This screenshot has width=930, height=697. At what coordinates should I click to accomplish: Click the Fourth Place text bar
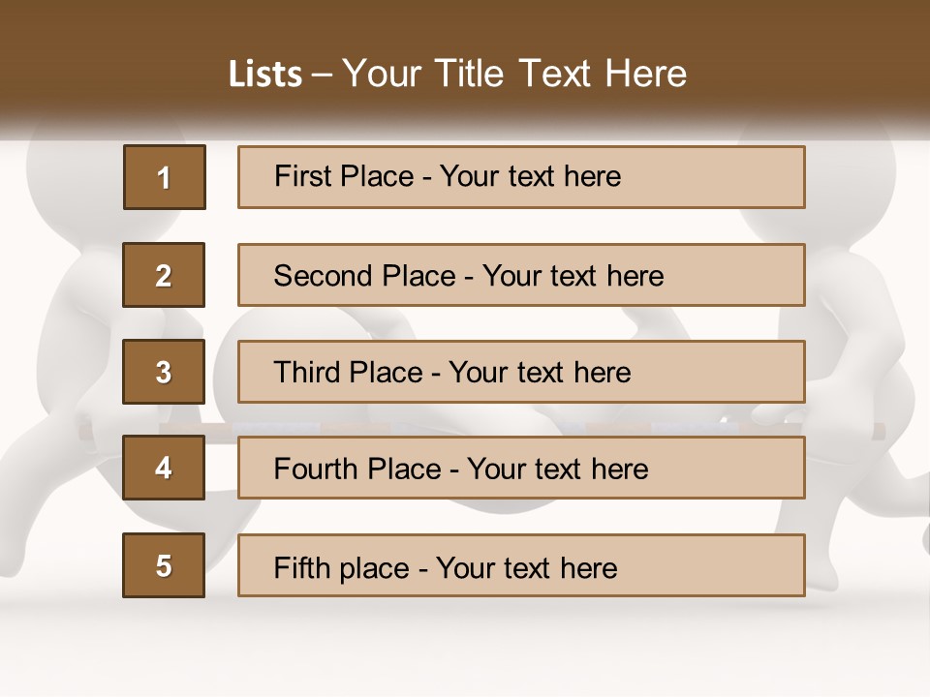point(521,469)
